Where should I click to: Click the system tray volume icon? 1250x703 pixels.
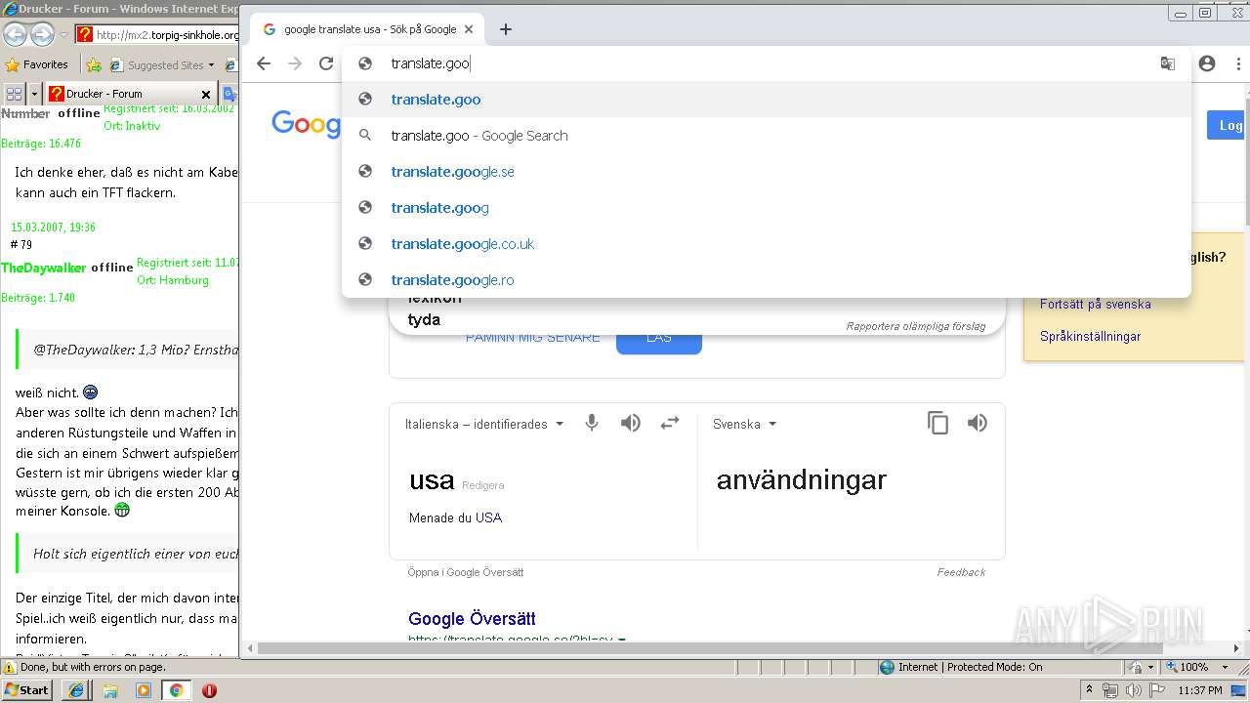pyautogui.click(x=1133, y=690)
